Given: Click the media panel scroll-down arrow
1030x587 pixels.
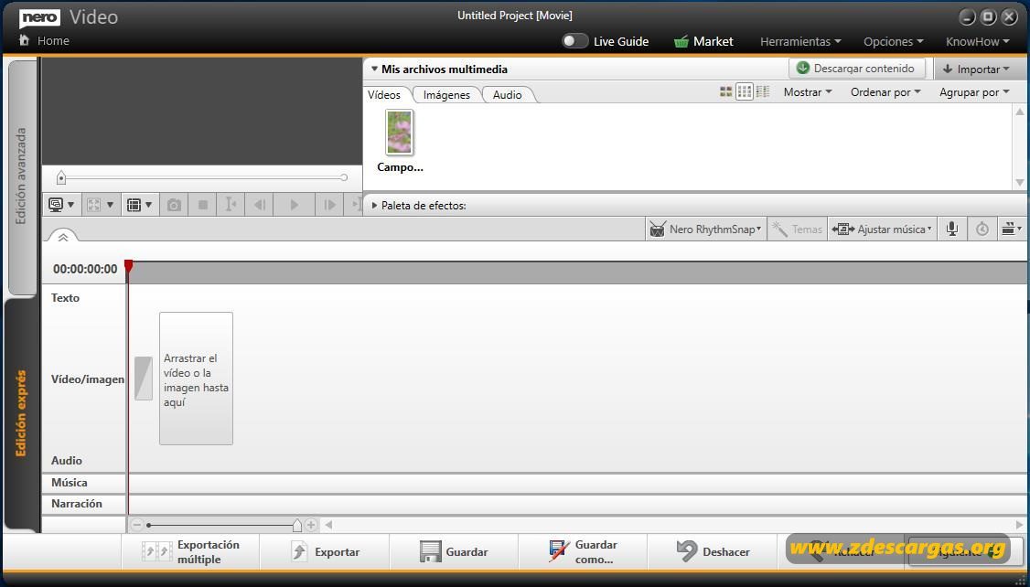Looking at the screenshot, I should click(1020, 183).
